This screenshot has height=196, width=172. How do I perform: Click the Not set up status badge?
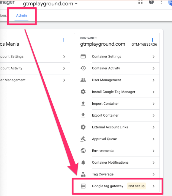(x=136, y=186)
